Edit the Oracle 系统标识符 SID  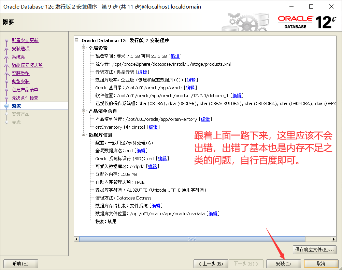[162, 158]
